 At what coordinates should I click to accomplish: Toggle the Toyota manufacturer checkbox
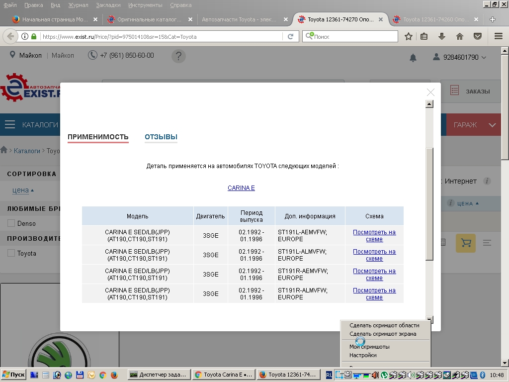click(11, 253)
